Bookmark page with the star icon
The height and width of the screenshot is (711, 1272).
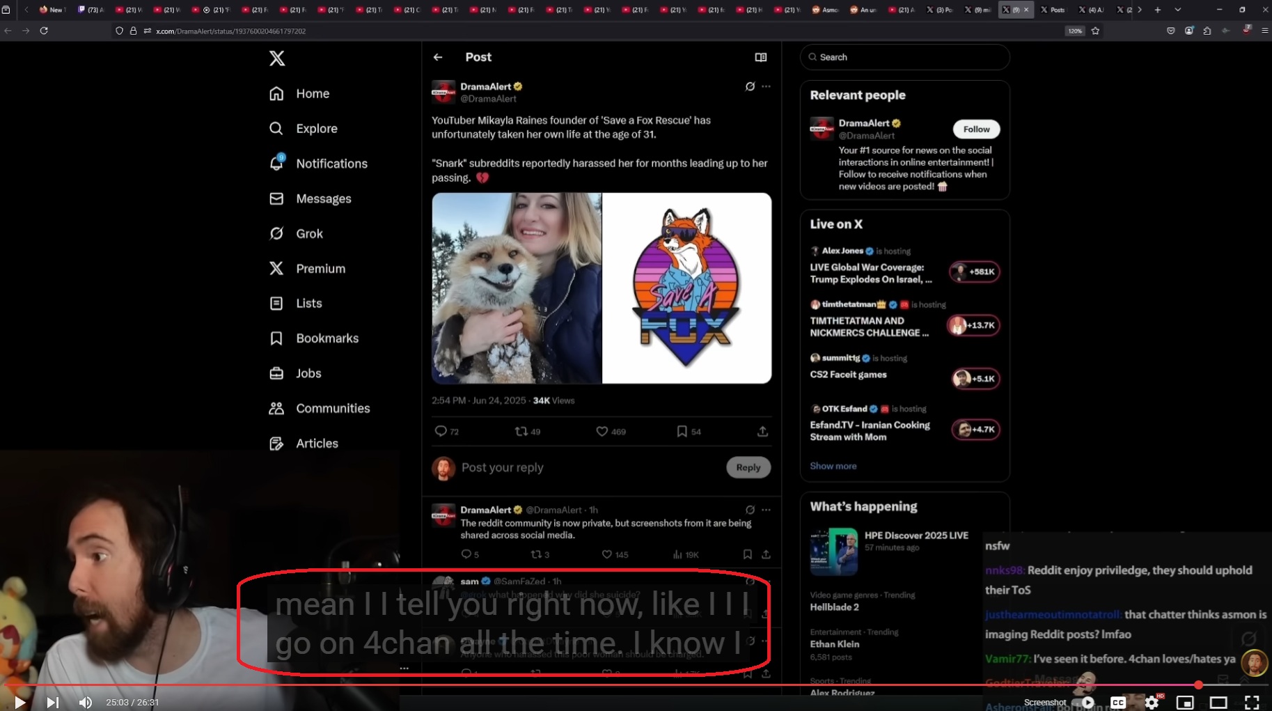pos(1095,31)
